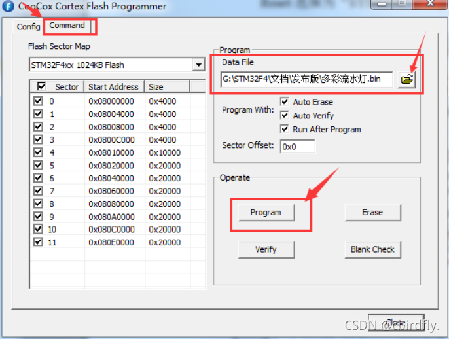Viewport: 449px width, 339px height.
Task: Select address 0x08008000 cell
Action: pyautogui.click(x=111, y=127)
